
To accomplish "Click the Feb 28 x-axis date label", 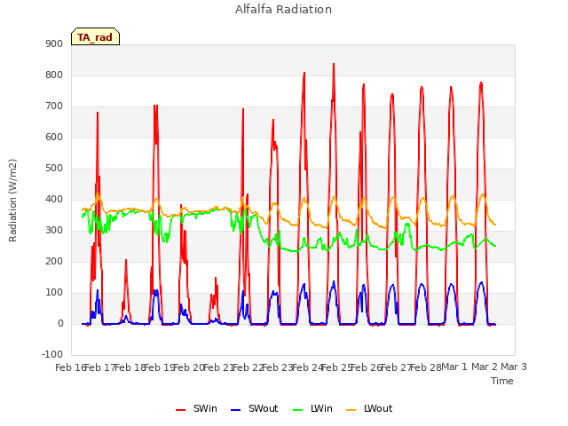I will pyautogui.click(x=426, y=367).
